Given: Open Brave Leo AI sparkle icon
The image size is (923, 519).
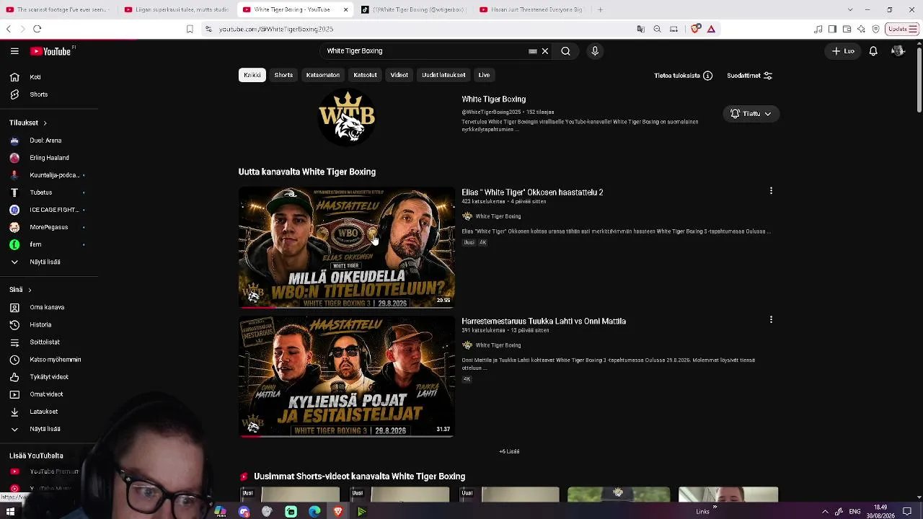Looking at the screenshot, I should [x=861, y=29].
